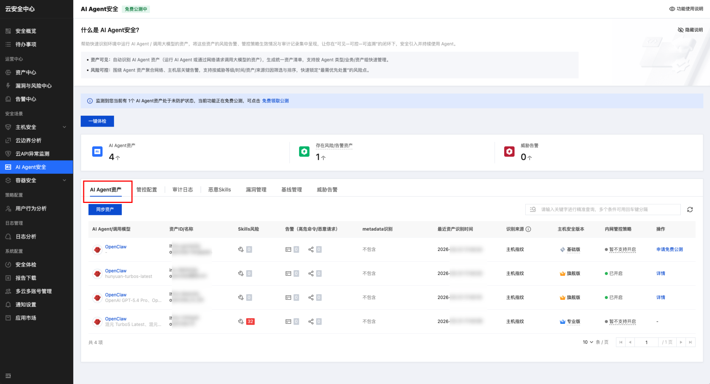
Task: Click the red 威胁告警 shield icon
Action: point(509,152)
